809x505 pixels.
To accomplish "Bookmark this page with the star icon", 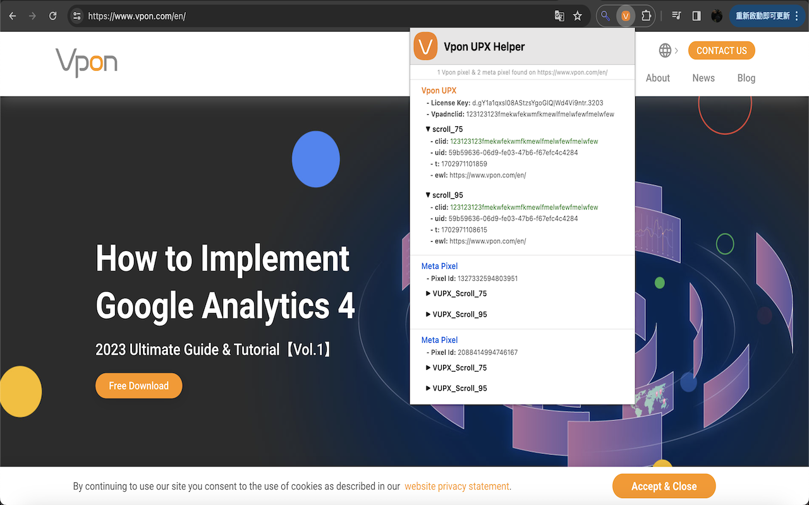I will (x=577, y=16).
